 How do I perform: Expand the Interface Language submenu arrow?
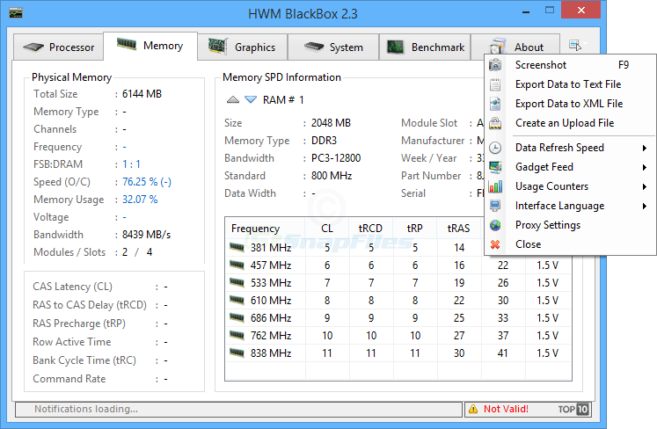point(645,206)
